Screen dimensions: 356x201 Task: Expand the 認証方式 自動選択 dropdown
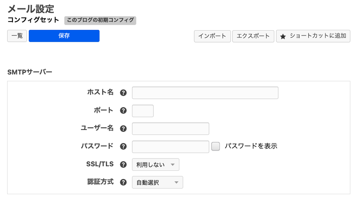coord(157,182)
